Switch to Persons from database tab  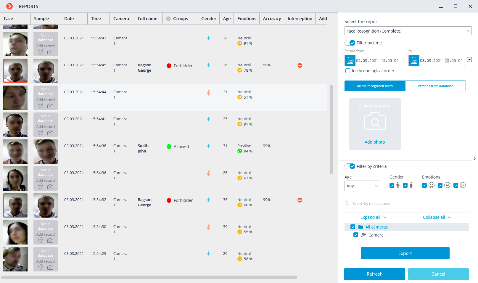(x=435, y=86)
